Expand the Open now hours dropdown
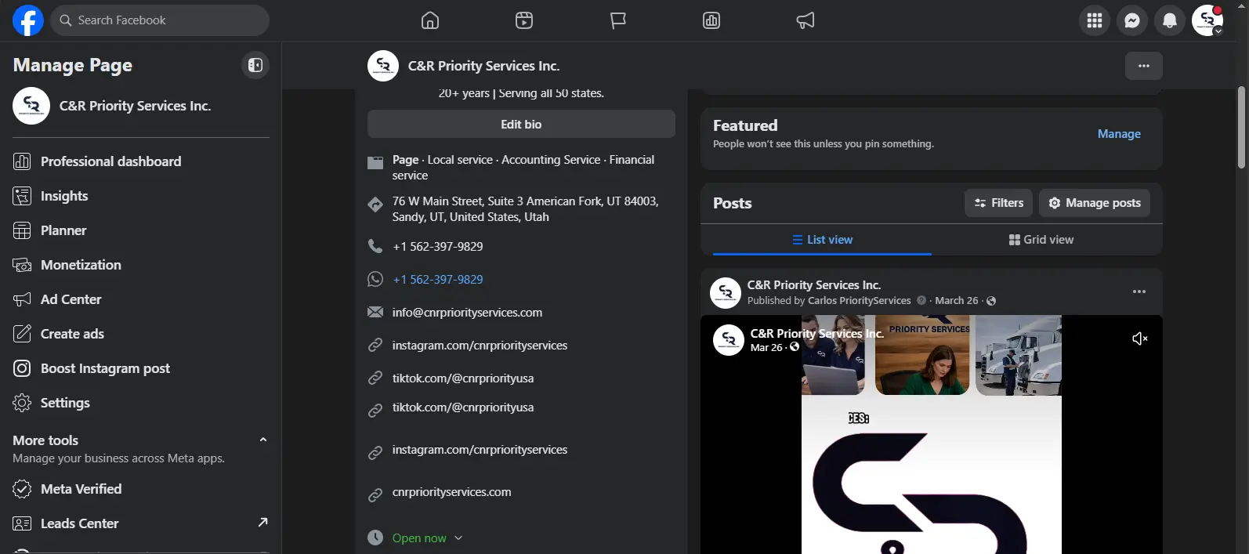1249x554 pixels. 428,538
